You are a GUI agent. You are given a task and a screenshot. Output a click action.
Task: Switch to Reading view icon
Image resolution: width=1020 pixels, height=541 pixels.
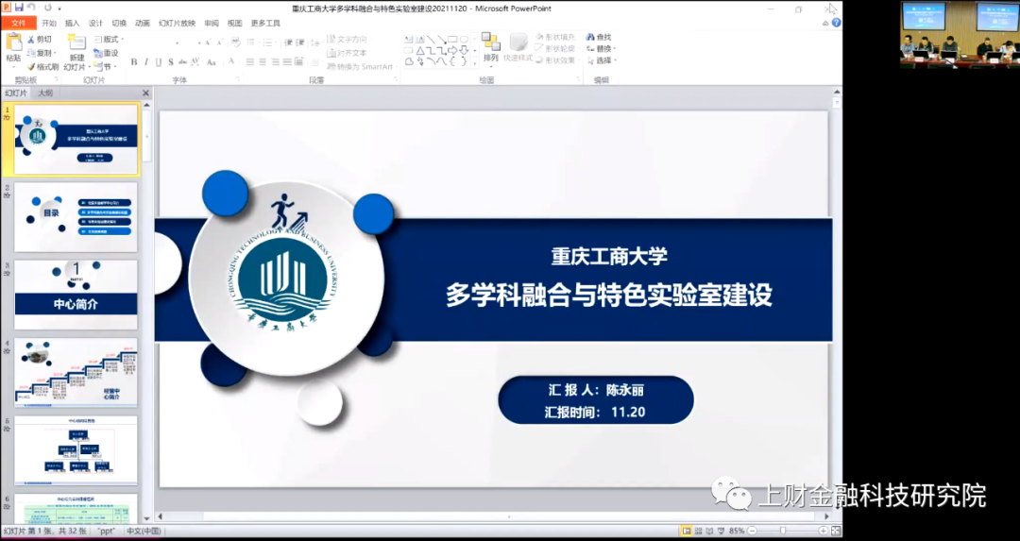click(x=709, y=532)
